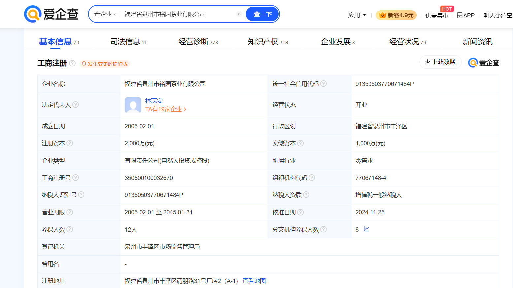The height and width of the screenshot is (288, 513).
Task: Click help icon beside 参保人数
Action: 70,229
